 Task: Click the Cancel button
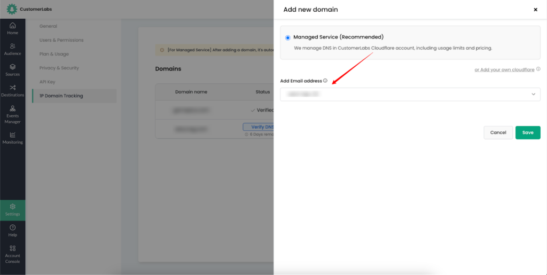click(498, 132)
